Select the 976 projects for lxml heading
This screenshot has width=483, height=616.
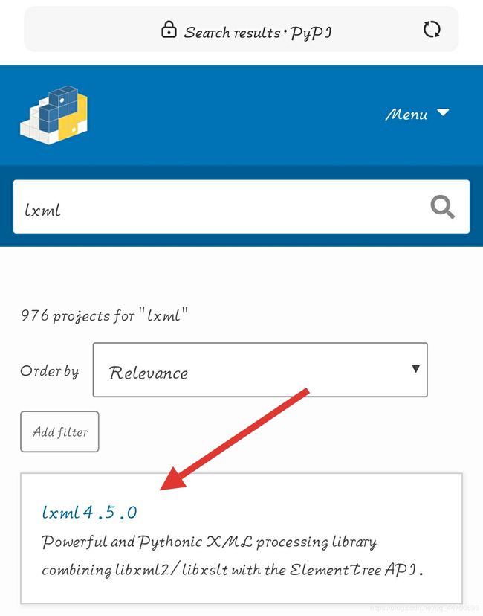tap(104, 315)
